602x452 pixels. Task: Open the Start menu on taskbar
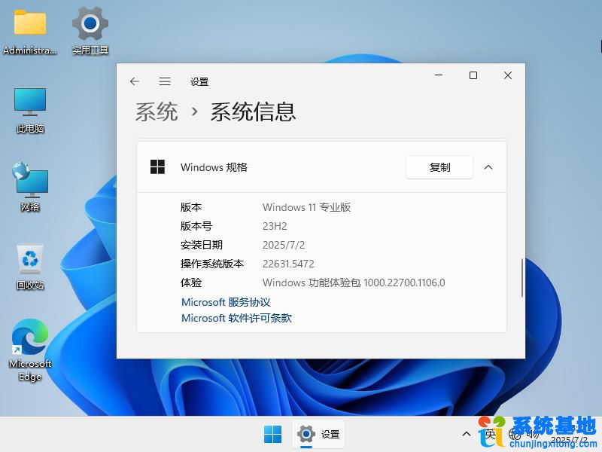(x=272, y=435)
